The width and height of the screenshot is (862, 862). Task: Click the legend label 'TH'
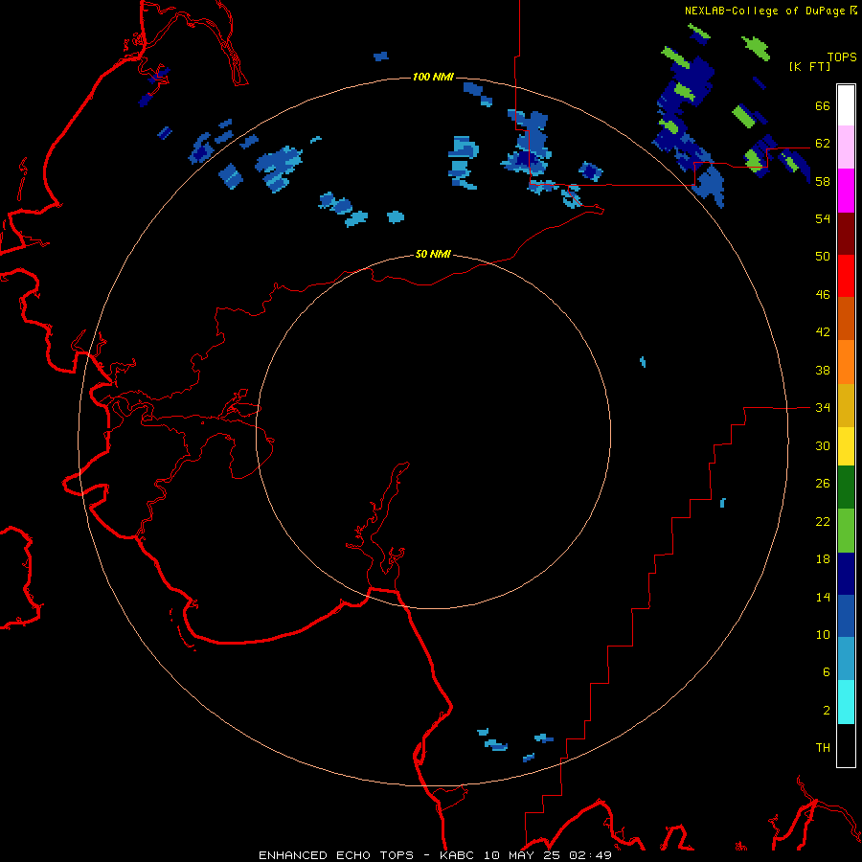click(x=823, y=748)
